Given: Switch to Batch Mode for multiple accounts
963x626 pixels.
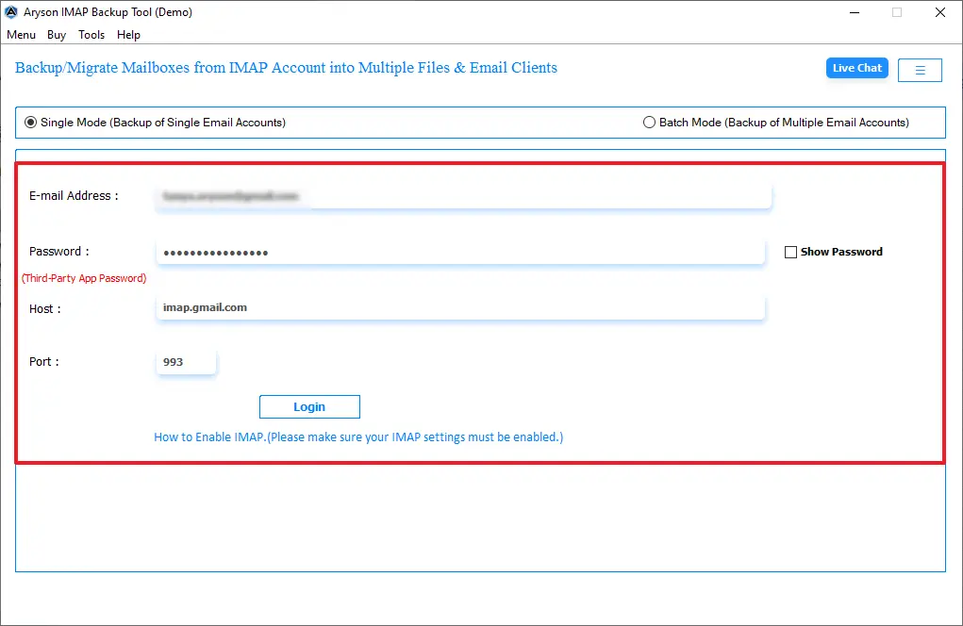Looking at the screenshot, I should (x=649, y=122).
